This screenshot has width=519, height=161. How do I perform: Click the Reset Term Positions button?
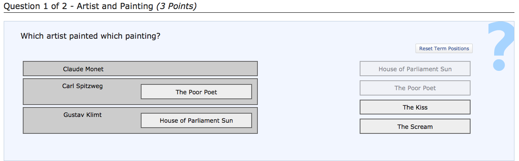point(444,49)
